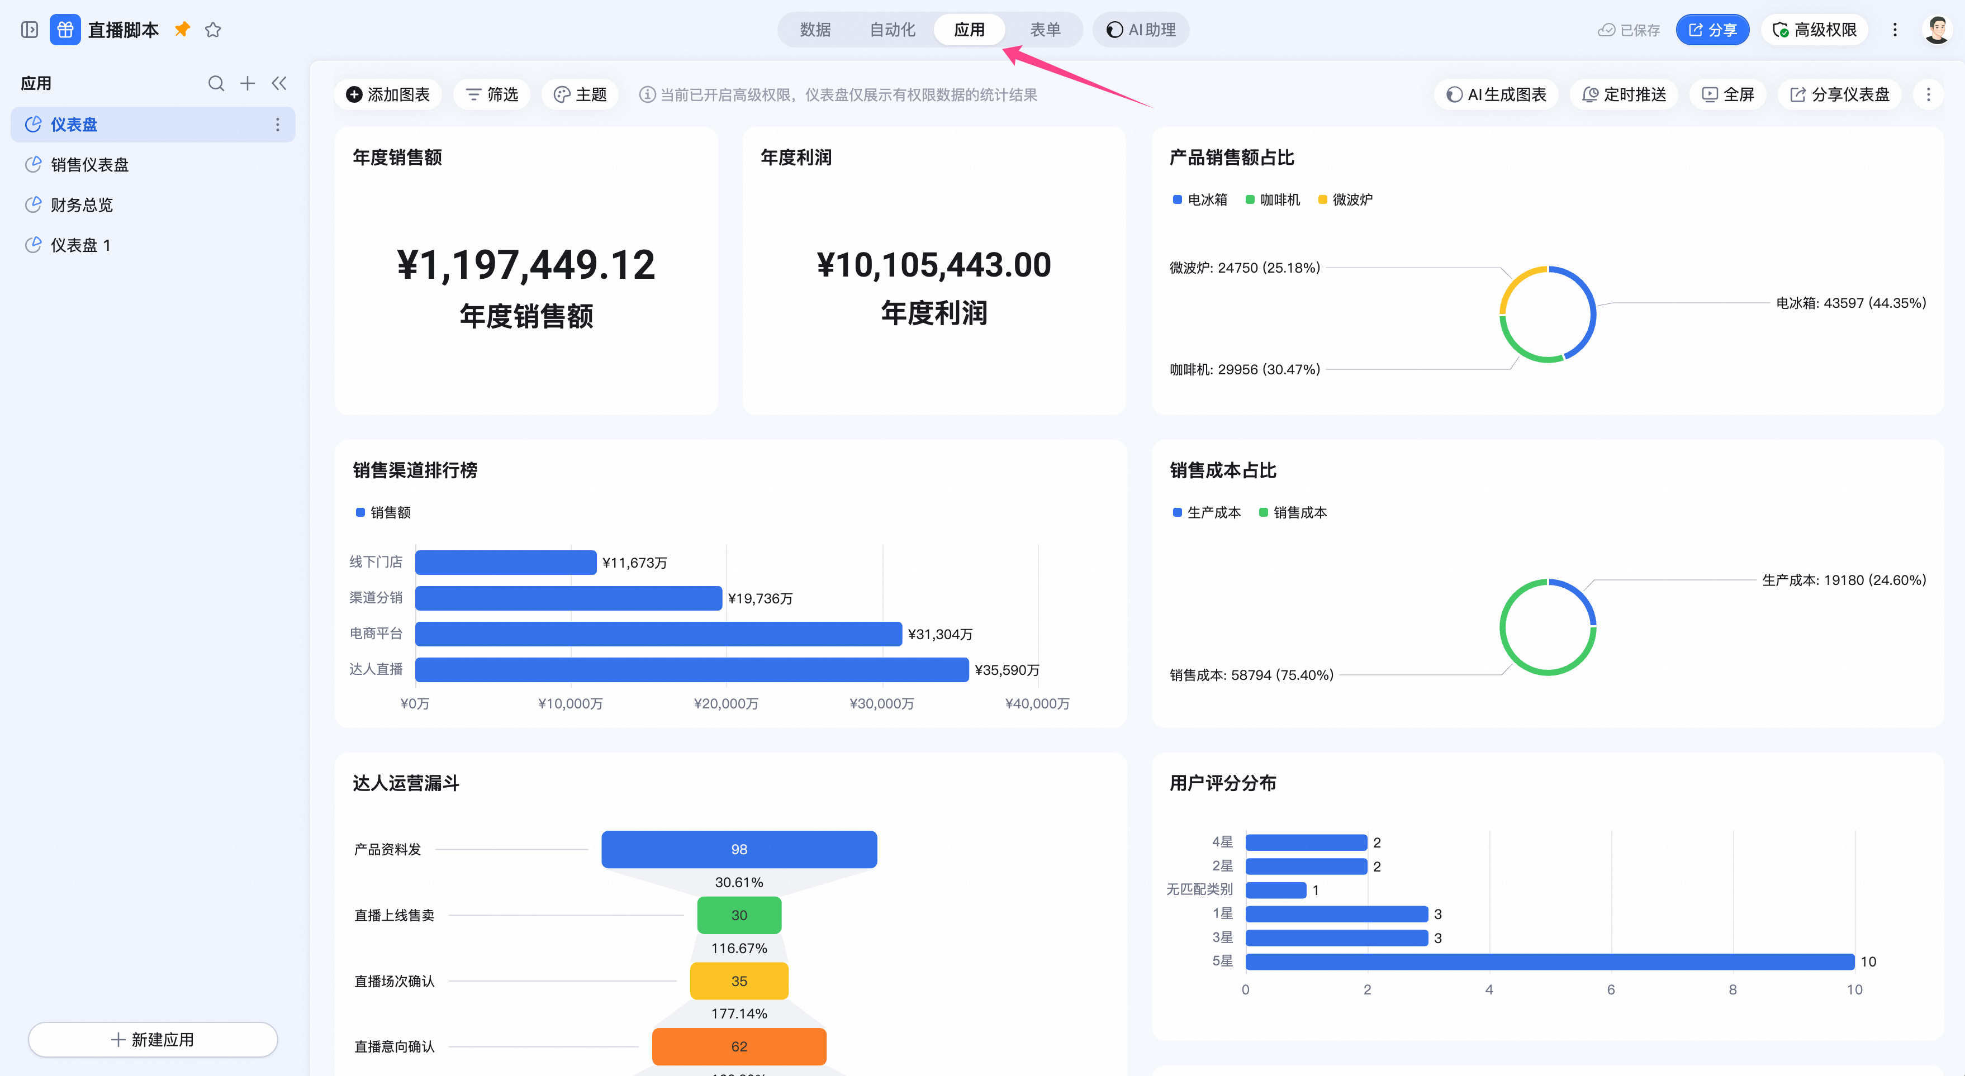Click the 渠道分销 bar
The width and height of the screenshot is (1965, 1076).
(x=568, y=598)
